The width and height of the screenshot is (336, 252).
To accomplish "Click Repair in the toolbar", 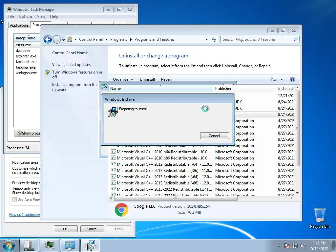I will (166, 79).
